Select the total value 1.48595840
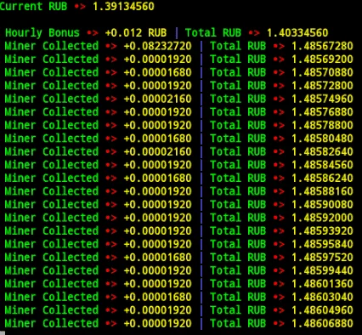Viewport: 362px width, 335px height. click(x=322, y=244)
